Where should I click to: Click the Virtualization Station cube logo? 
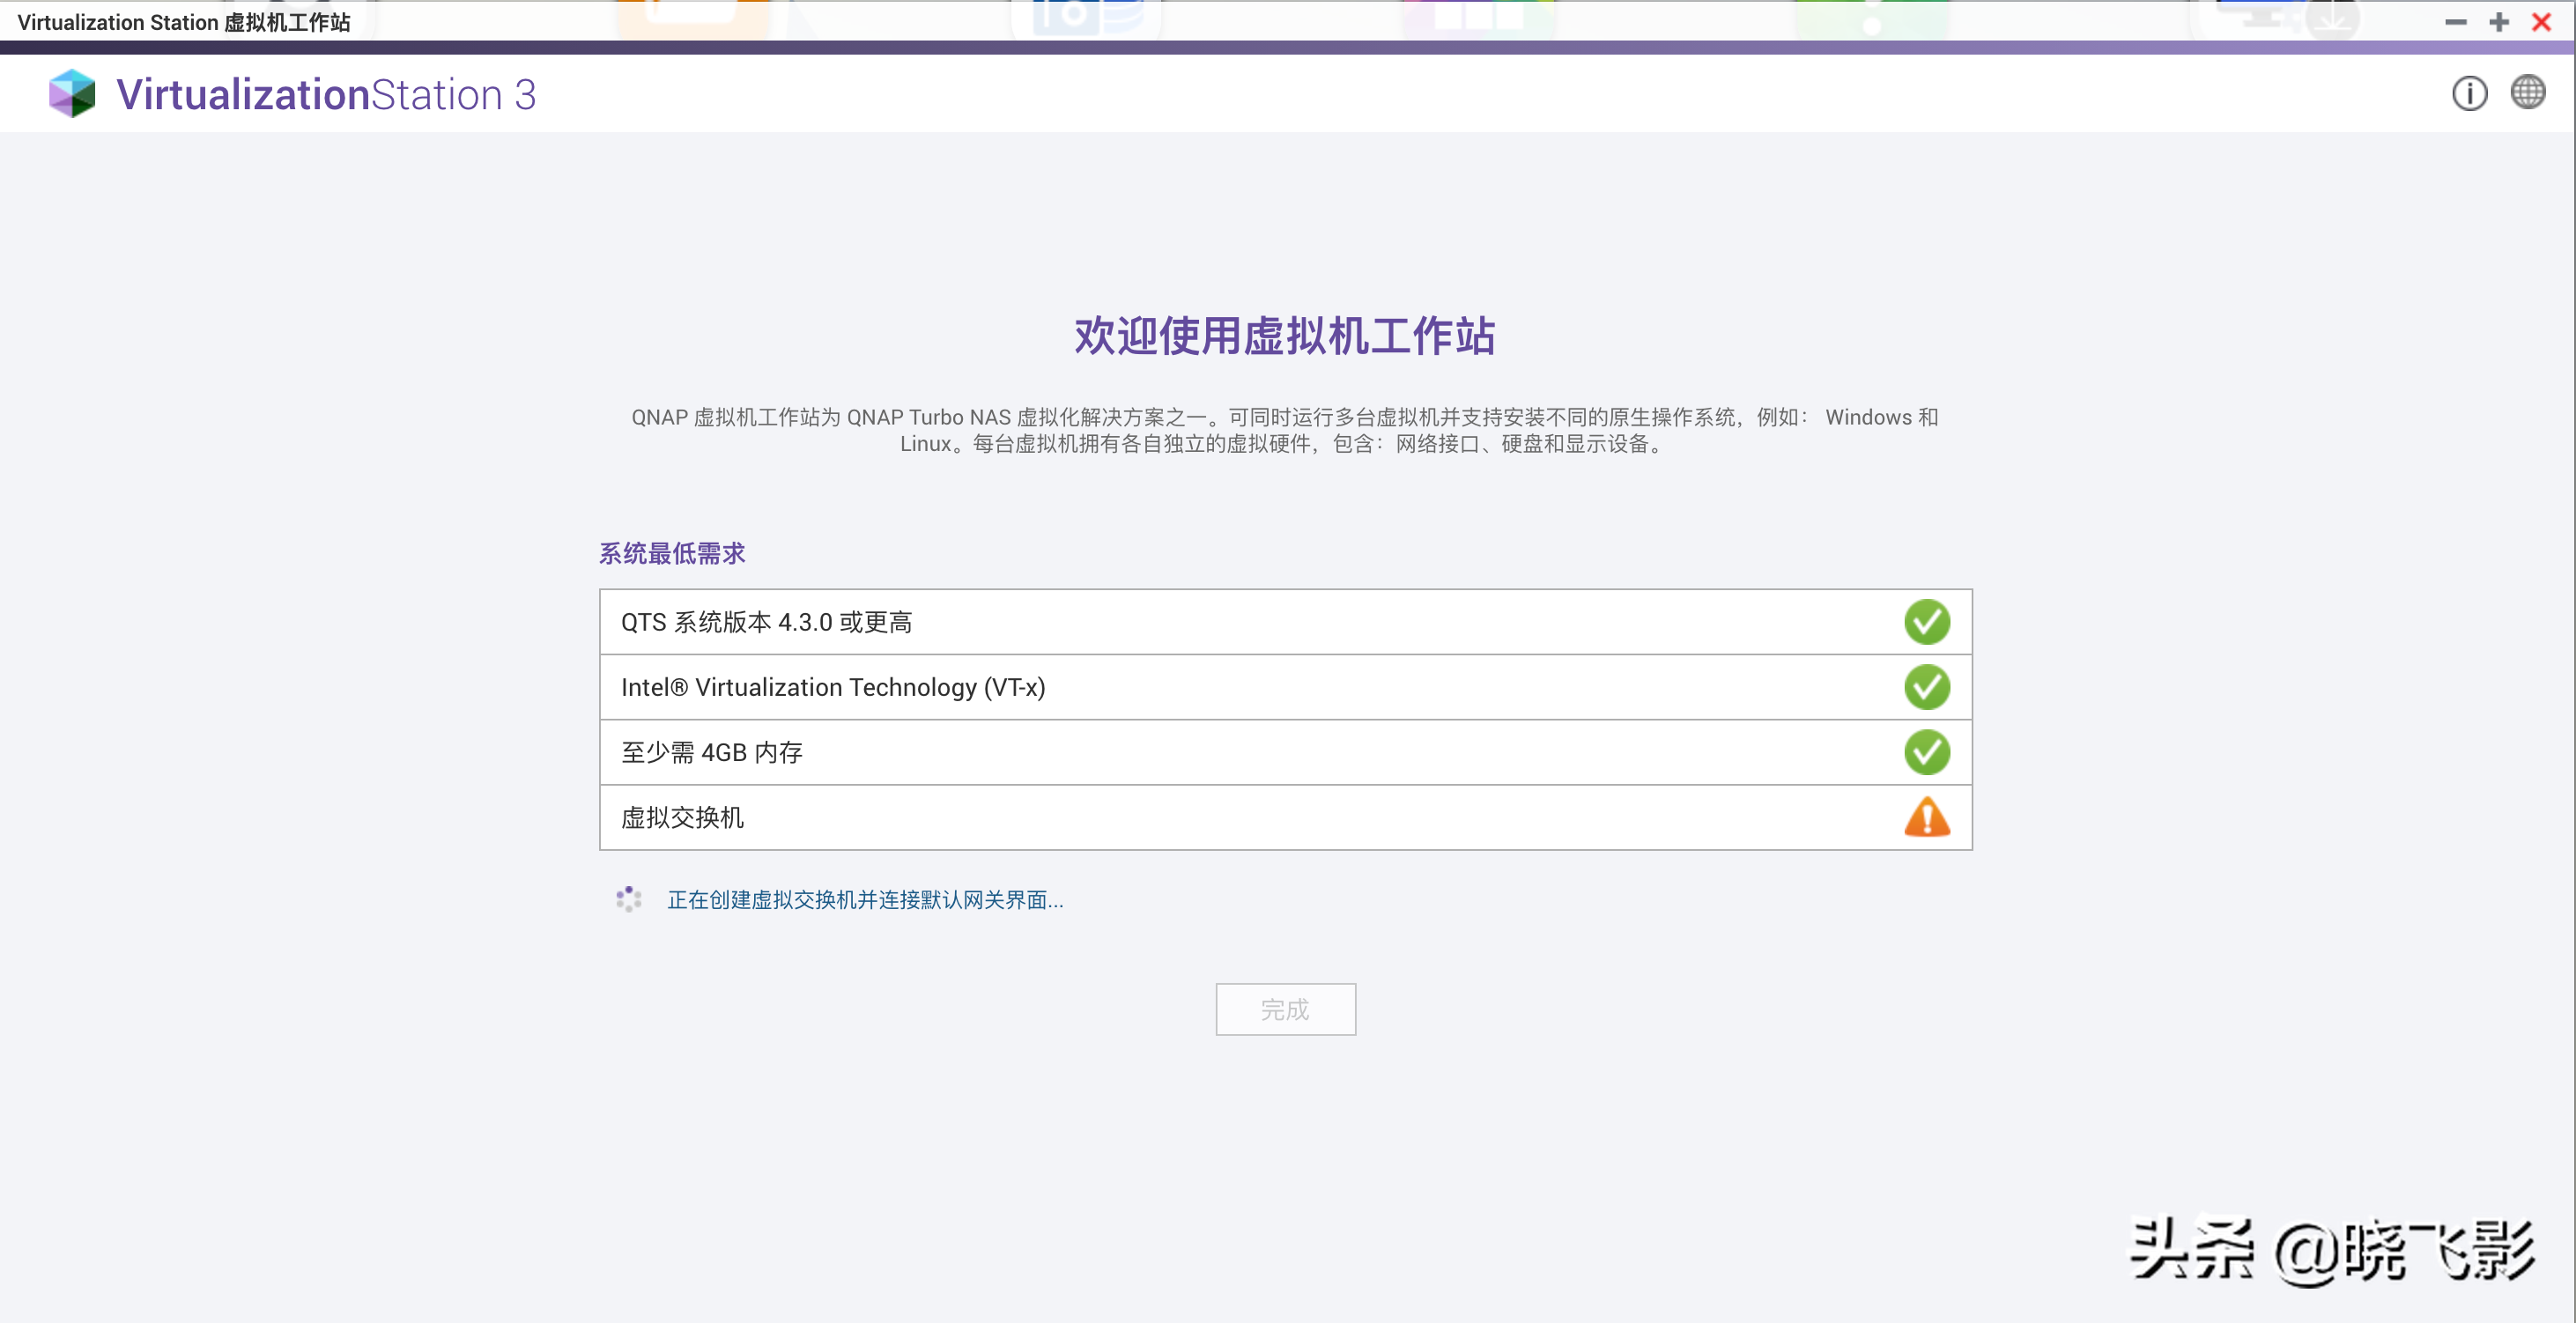click(72, 93)
